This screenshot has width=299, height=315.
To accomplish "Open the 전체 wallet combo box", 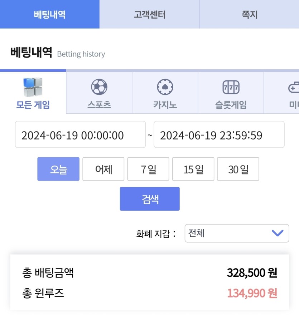I will (237, 233).
